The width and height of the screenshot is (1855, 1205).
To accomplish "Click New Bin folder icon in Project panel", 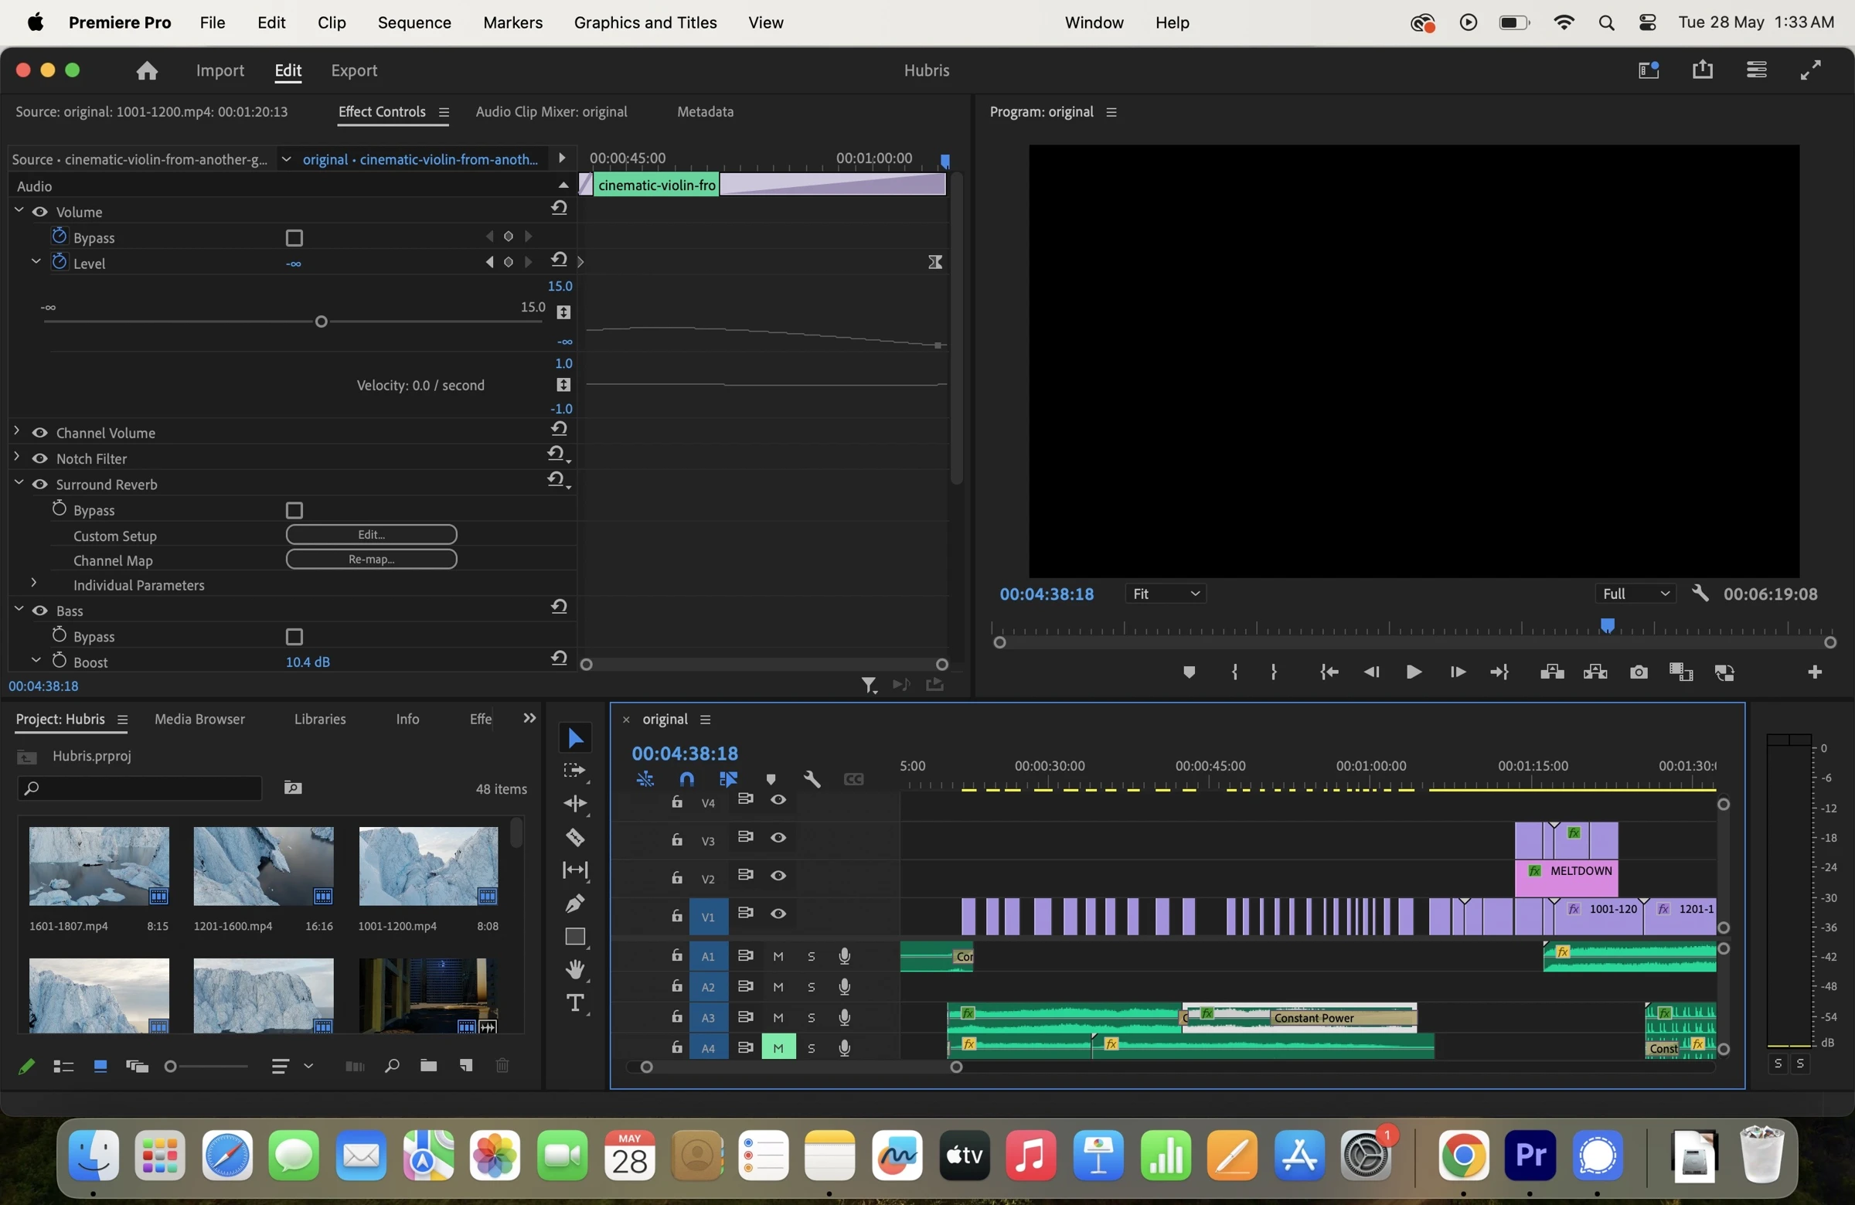I will tap(428, 1065).
